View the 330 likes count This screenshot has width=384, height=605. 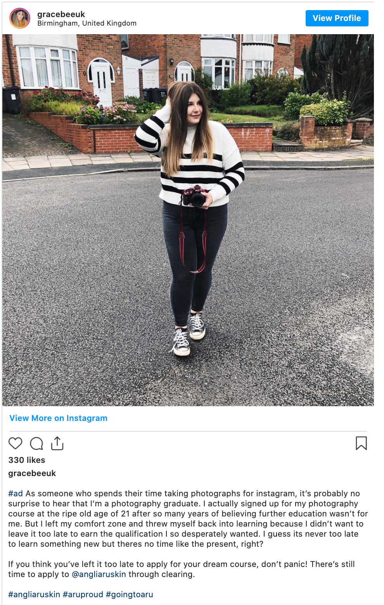[27, 460]
